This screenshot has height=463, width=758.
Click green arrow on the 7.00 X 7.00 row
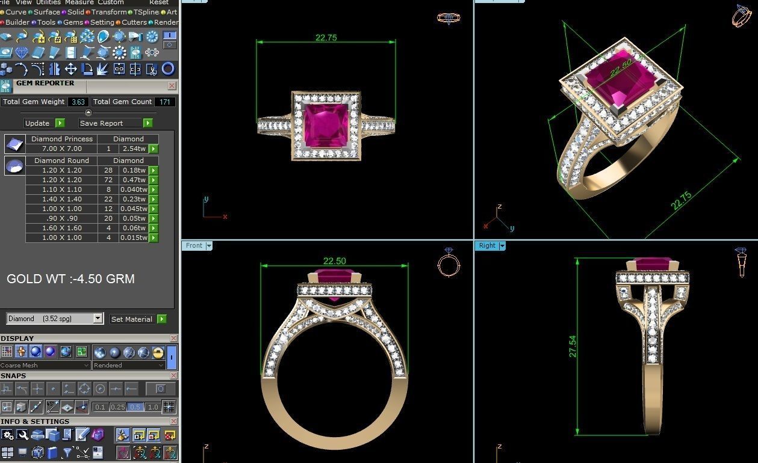(x=154, y=149)
